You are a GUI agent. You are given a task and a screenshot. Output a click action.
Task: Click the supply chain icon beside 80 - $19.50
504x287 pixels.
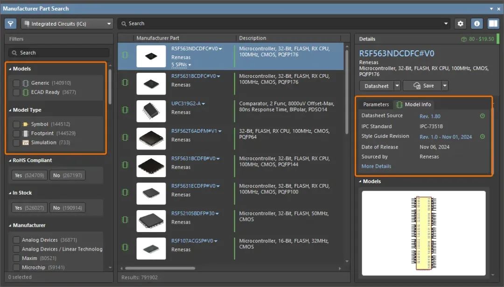464,39
